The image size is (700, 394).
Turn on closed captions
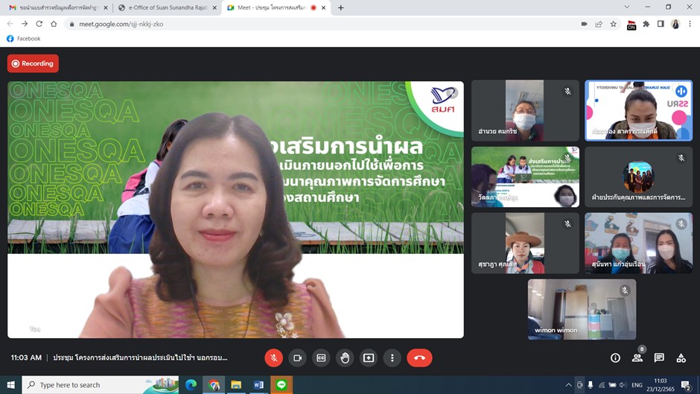[321, 358]
